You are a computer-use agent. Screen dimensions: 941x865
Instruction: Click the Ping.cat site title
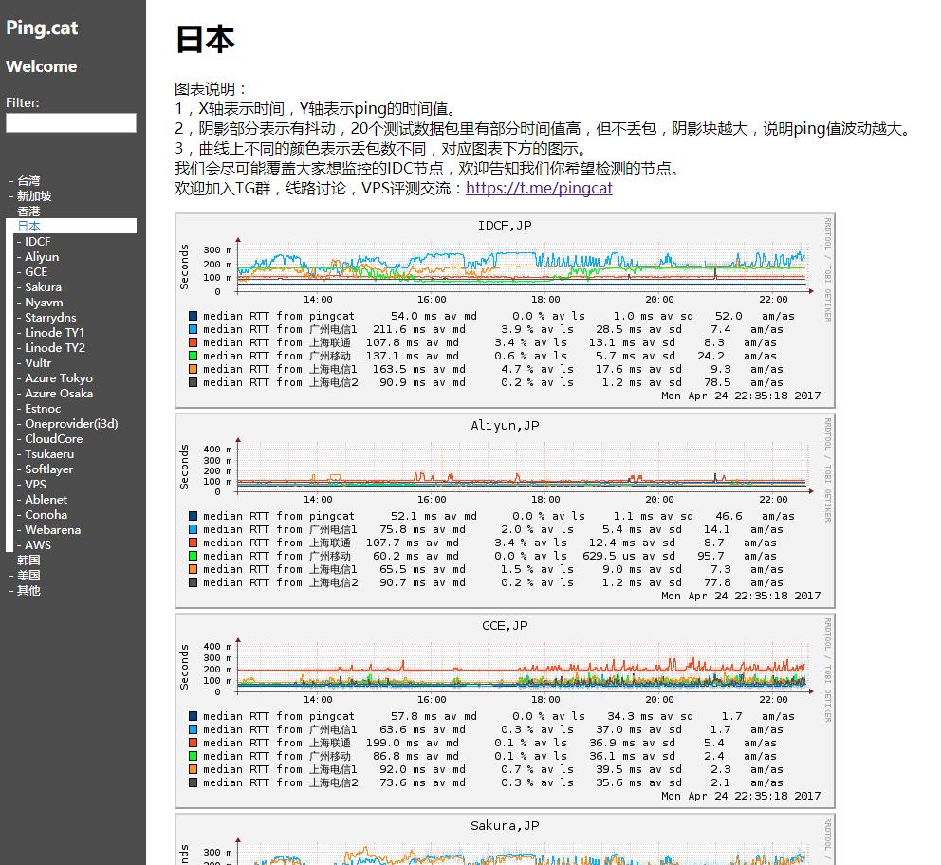(42, 28)
